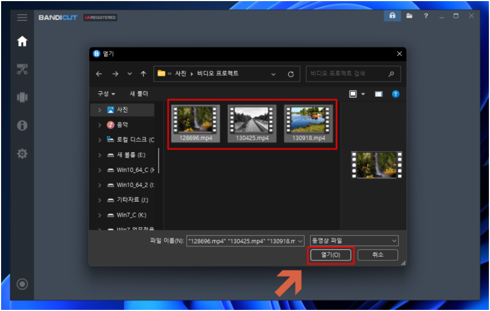Expand the Win10_64_2 node

coord(99,185)
